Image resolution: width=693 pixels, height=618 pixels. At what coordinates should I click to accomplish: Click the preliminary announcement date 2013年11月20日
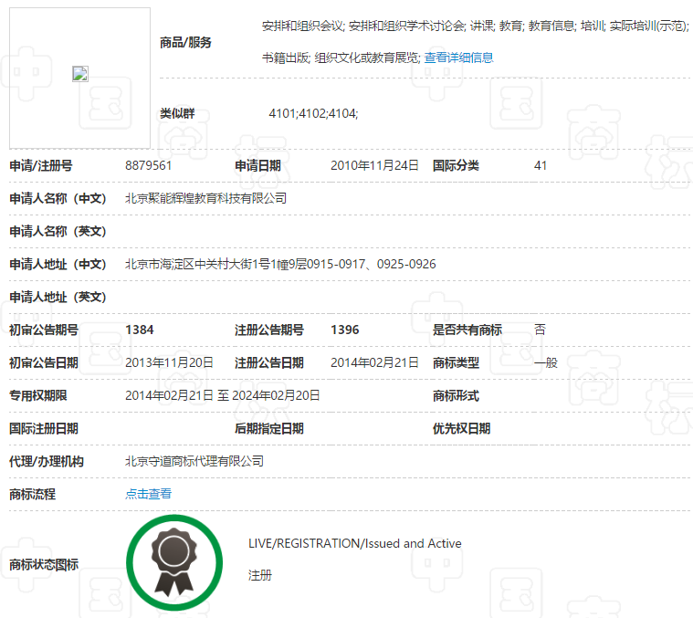click(x=169, y=362)
